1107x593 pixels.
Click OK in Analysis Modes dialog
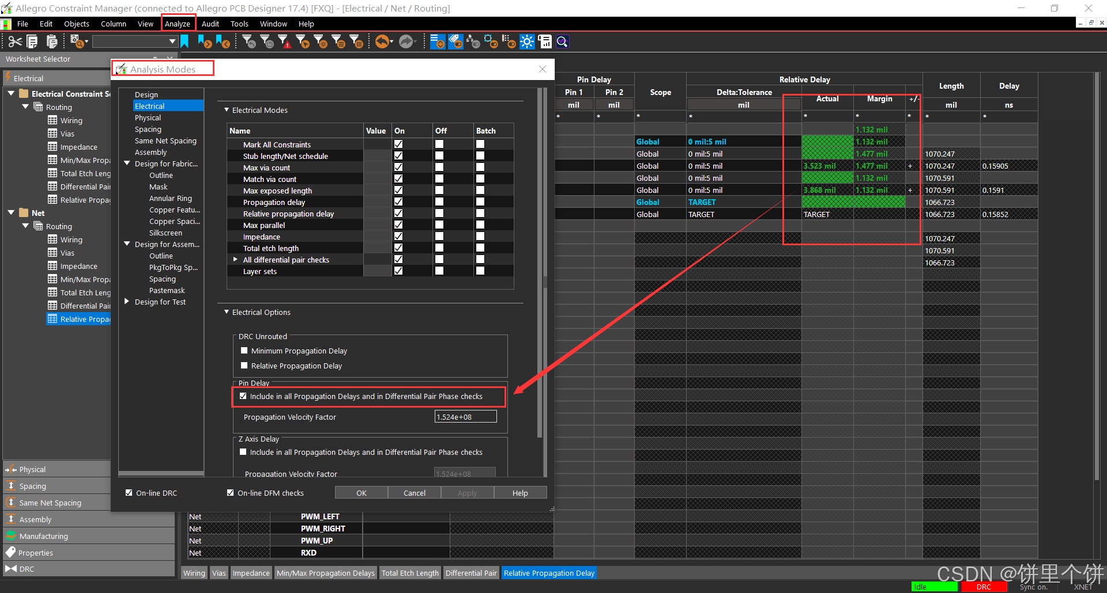(x=362, y=493)
